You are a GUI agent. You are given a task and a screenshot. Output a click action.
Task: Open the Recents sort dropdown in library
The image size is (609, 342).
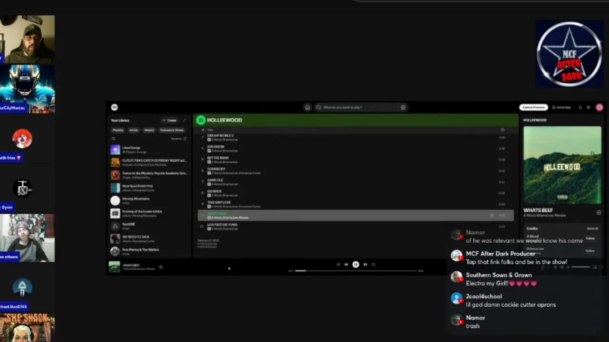179,139
